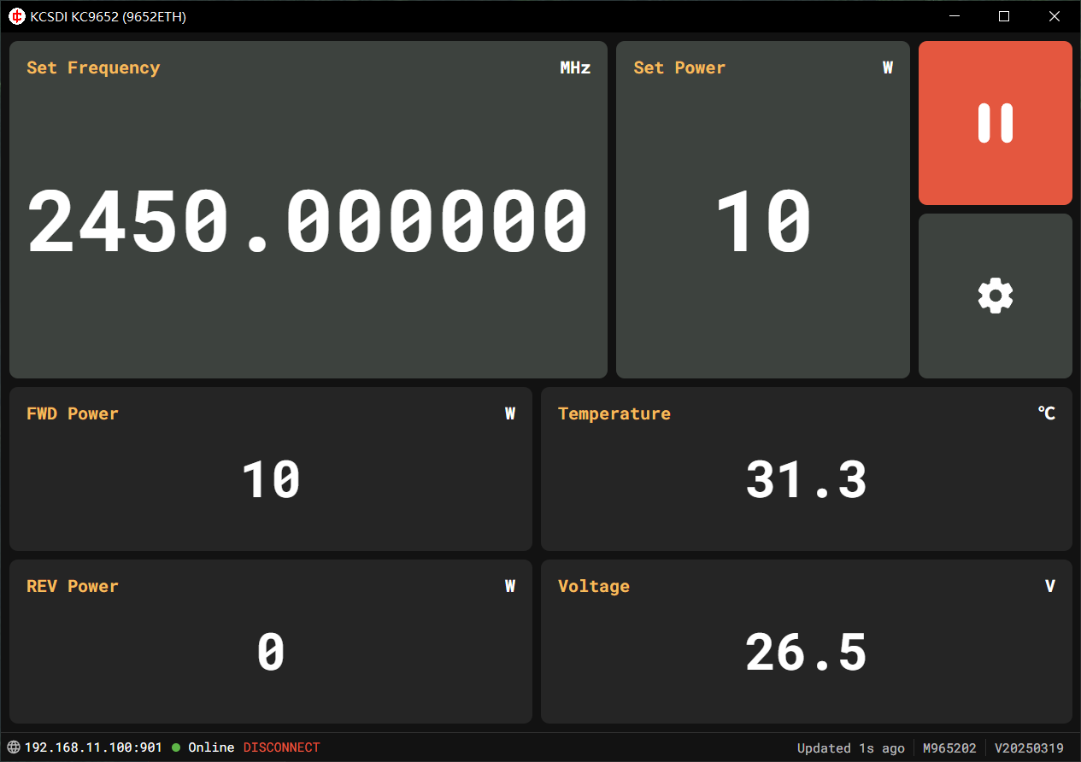Click the green Online status dot

[x=176, y=747]
